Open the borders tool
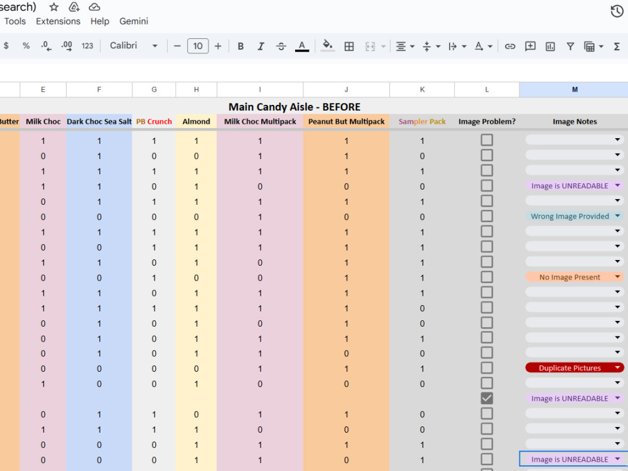 pyautogui.click(x=349, y=46)
